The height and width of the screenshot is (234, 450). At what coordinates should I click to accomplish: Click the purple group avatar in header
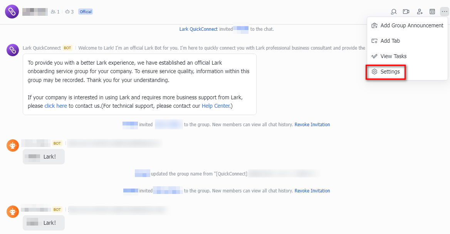pos(12,12)
